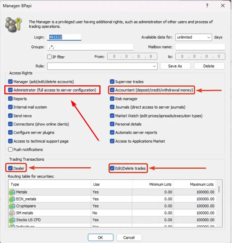Click the Cancel button

(129, 237)
